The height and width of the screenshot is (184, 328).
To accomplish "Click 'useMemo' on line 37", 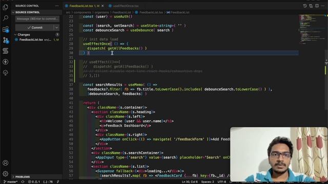I will (x=135, y=85).
